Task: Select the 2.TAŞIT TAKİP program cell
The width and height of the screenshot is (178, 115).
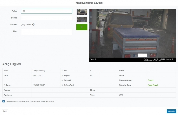Action: [x=39, y=85]
